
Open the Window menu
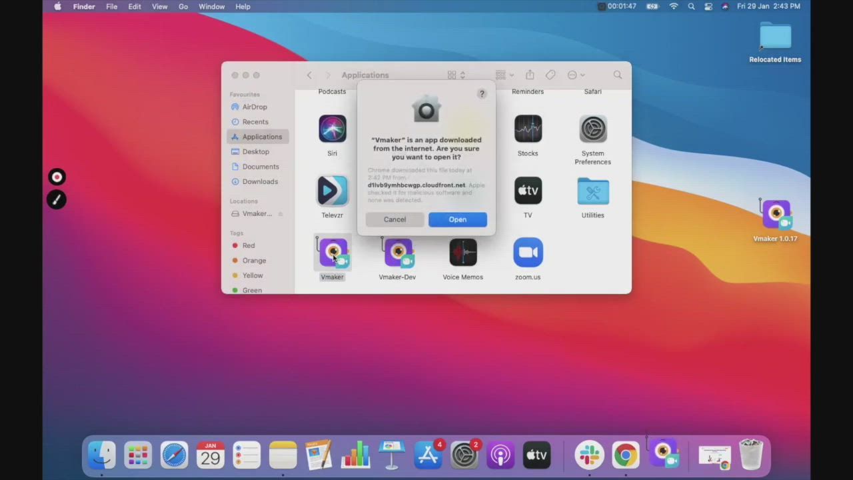click(x=211, y=7)
